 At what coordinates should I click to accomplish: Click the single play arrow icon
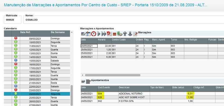(x=99, y=34)
